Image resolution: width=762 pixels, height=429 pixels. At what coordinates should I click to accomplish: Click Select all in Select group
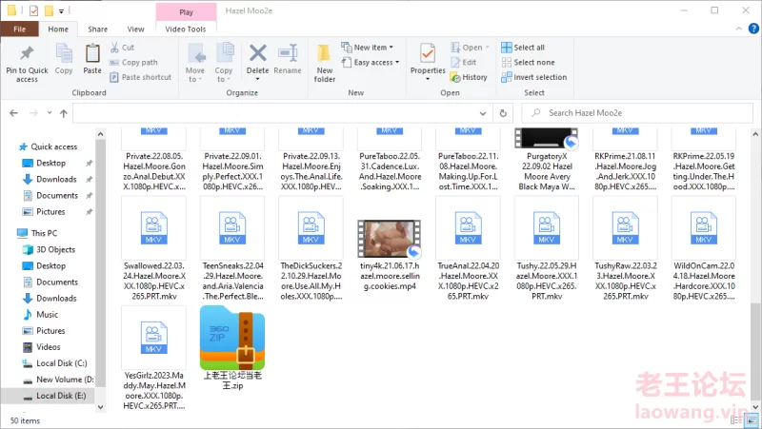pyautogui.click(x=523, y=48)
